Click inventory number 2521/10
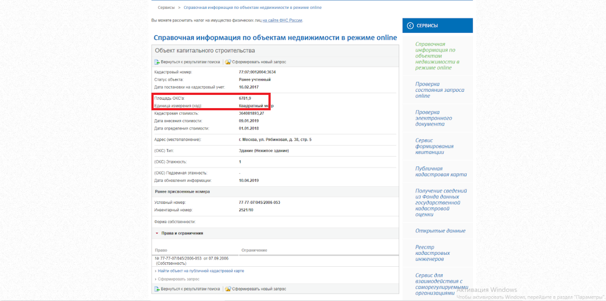The height and width of the screenshot is (301, 606). point(246,210)
